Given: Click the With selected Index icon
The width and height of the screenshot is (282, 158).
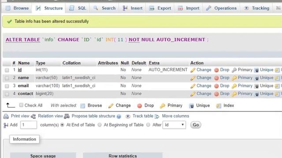Looking at the screenshot, I should click(219, 106).
